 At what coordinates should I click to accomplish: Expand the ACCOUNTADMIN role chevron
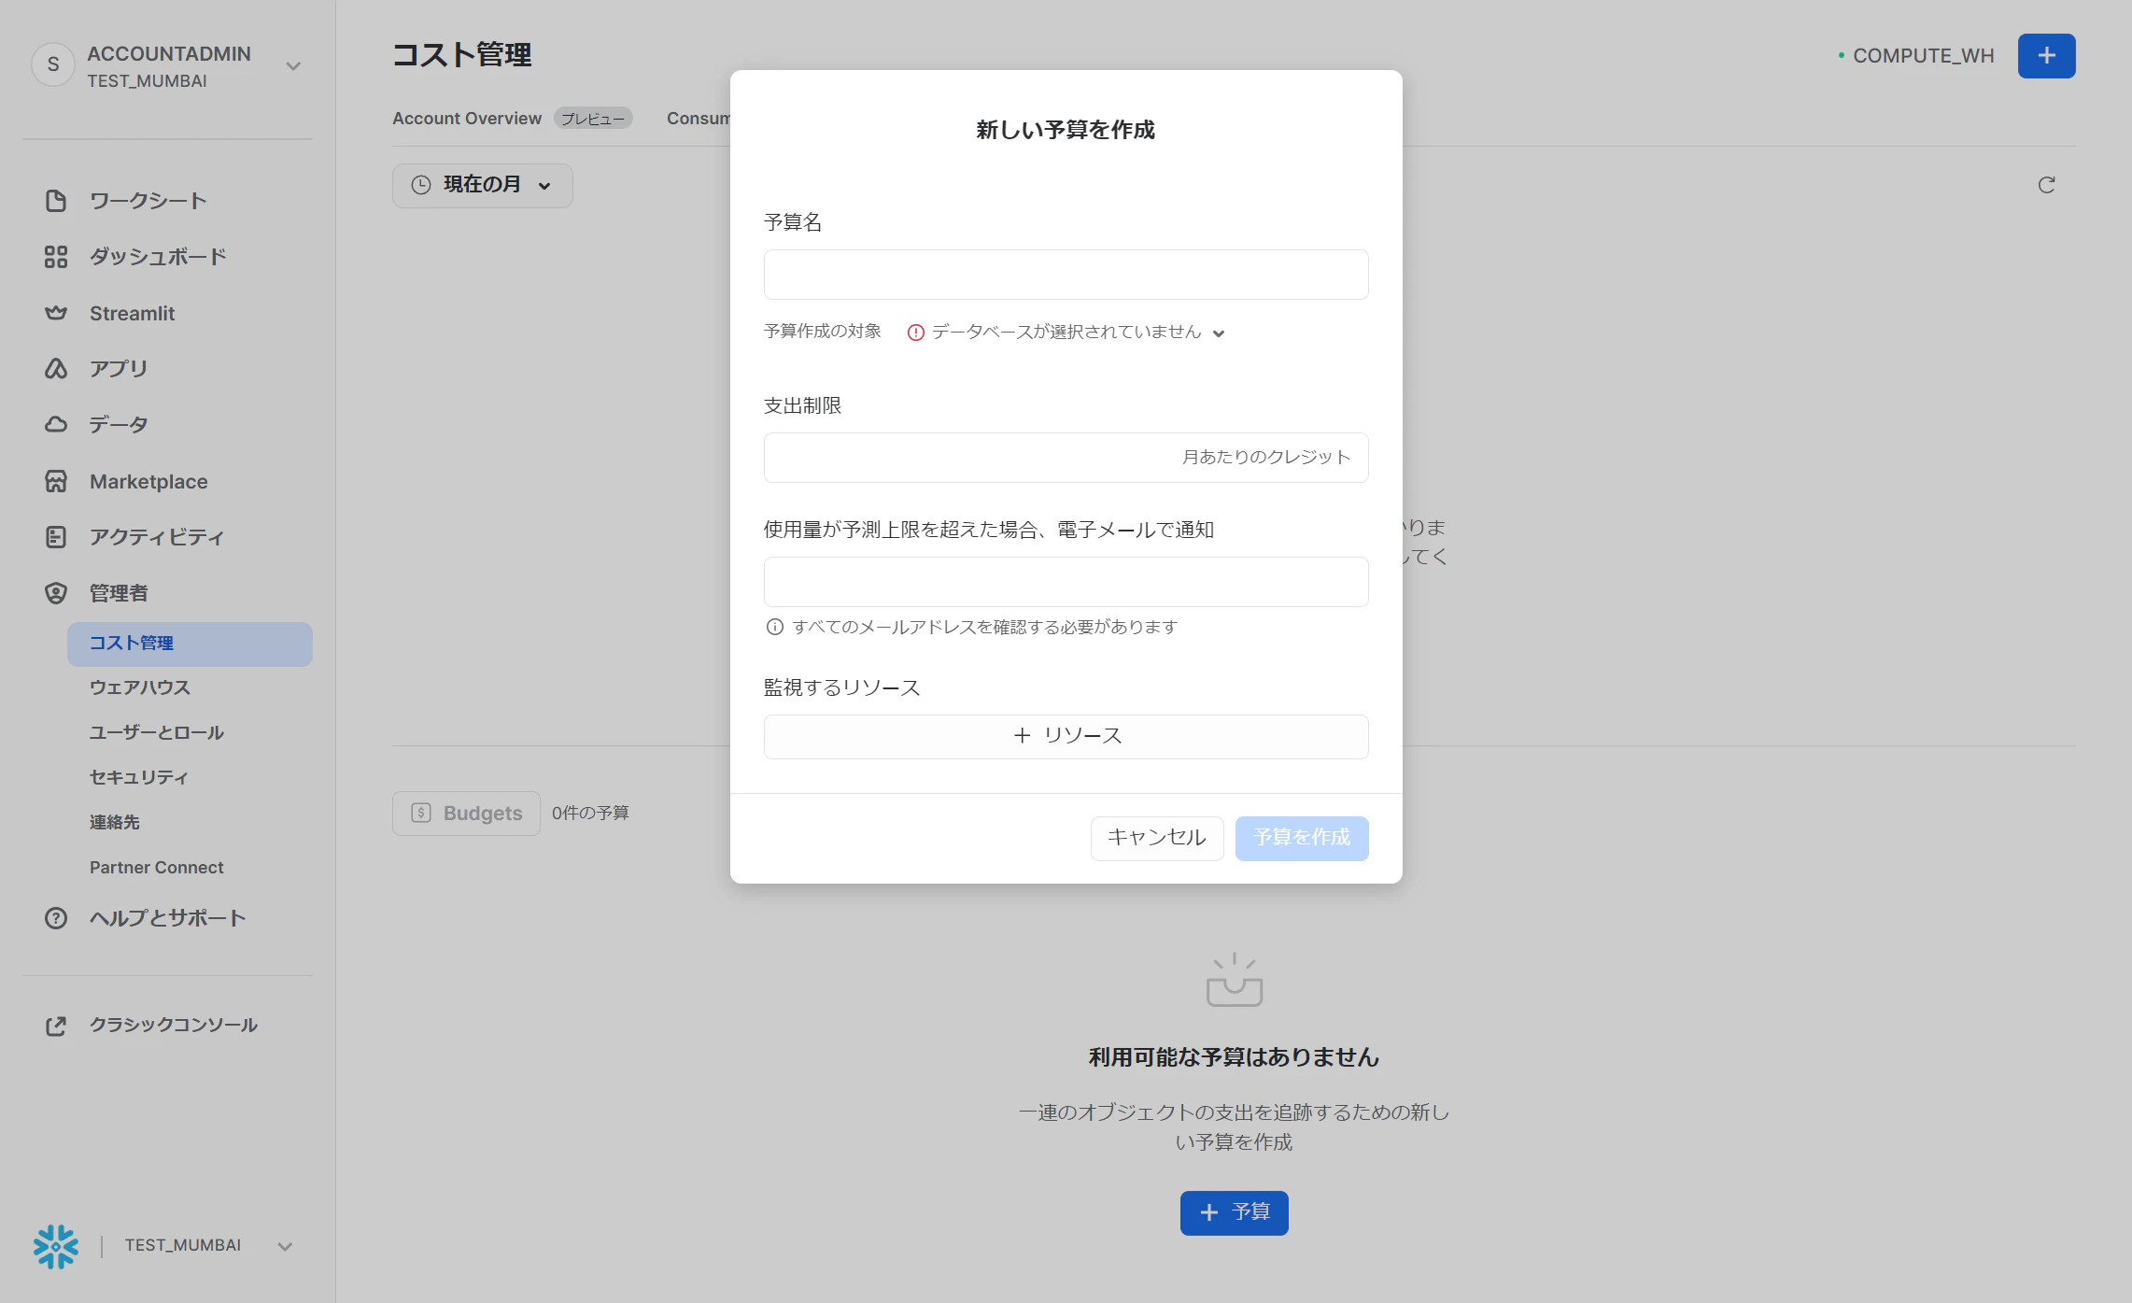(293, 66)
